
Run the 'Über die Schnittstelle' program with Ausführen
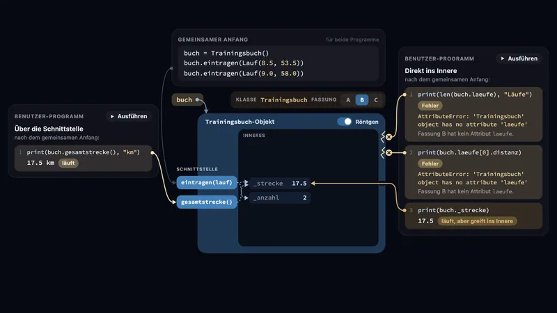tap(129, 116)
